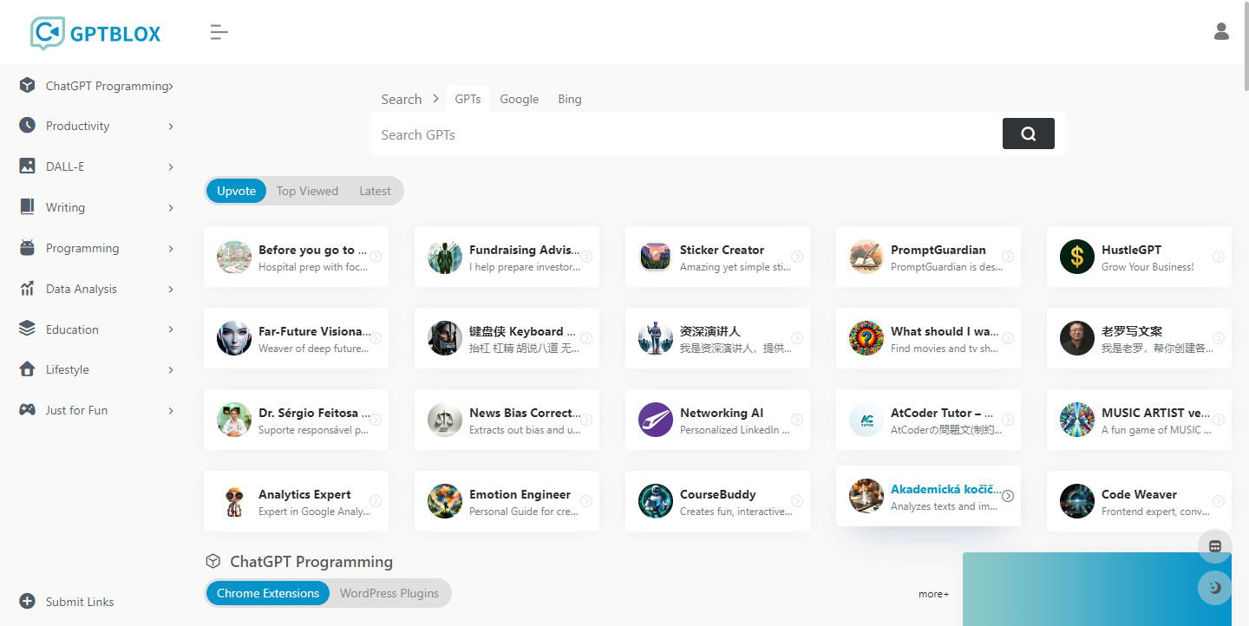Open the Networking AI purple avatar

pyautogui.click(x=656, y=420)
